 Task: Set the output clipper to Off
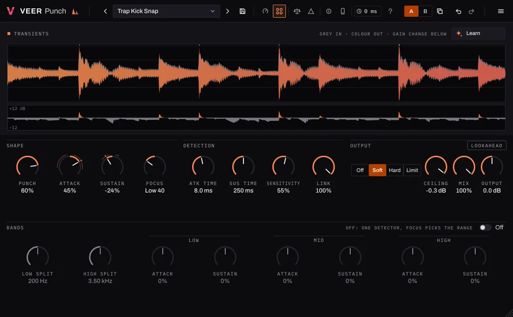click(360, 170)
